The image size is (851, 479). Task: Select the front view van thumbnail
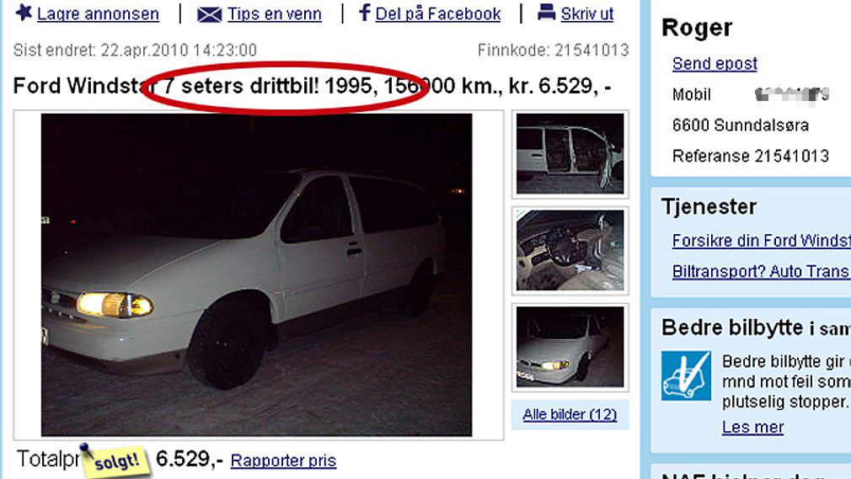click(x=570, y=347)
